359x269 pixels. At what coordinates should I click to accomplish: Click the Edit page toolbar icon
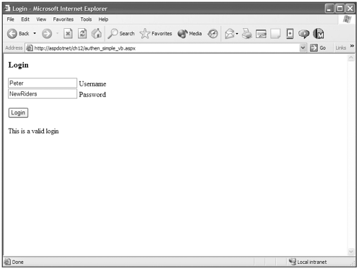(x=261, y=34)
